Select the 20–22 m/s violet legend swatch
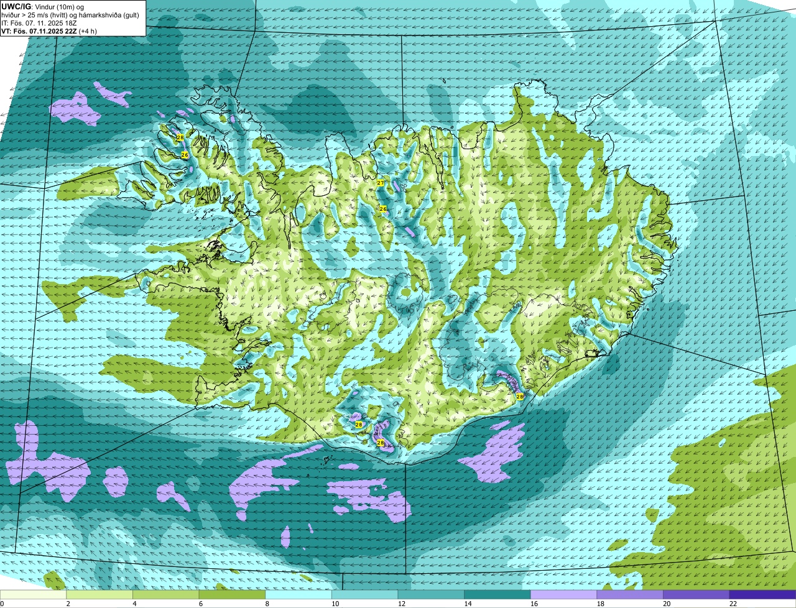The height and width of the screenshot is (608, 796). pos(696,595)
